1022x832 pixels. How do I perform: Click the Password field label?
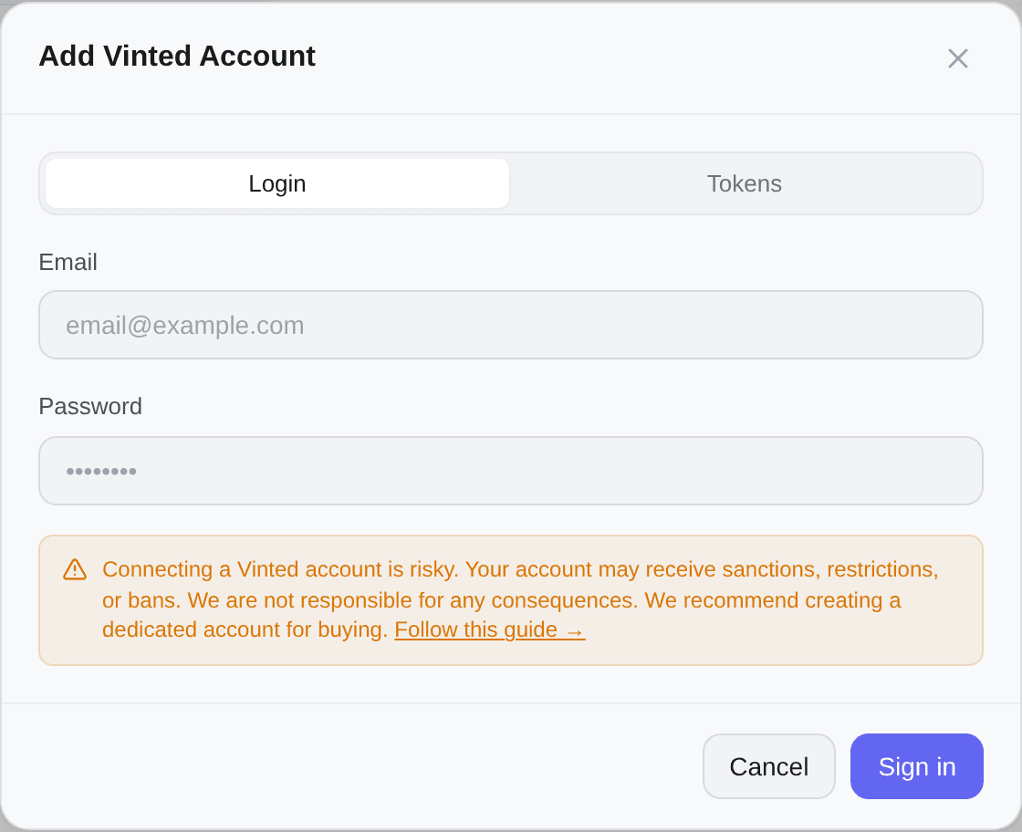[x=90, y=406]
